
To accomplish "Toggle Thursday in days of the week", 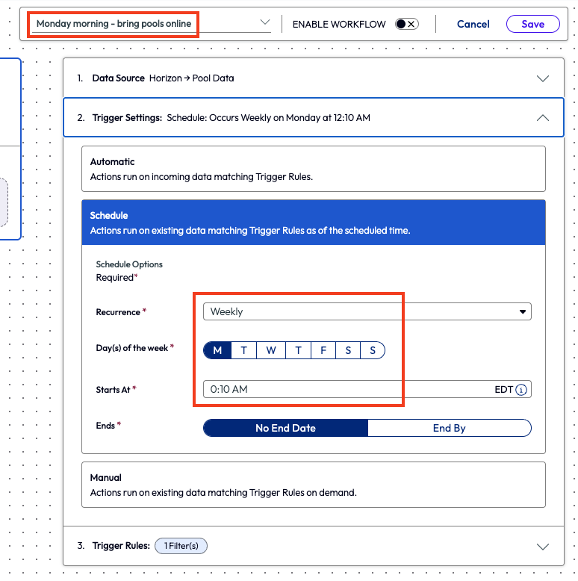I will [x=298, y=350].
